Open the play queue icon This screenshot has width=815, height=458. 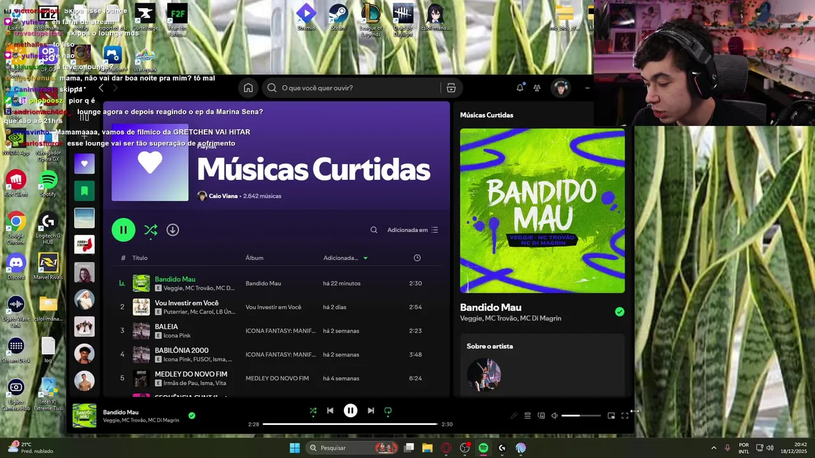tap(527, 415)
